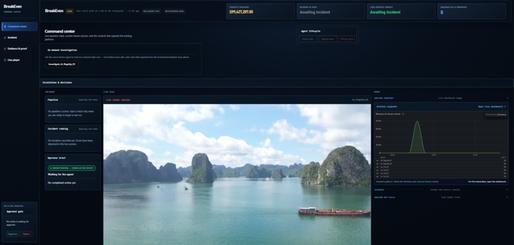
Task: Open Command center in the sidebar
Action: pos(19,27)
